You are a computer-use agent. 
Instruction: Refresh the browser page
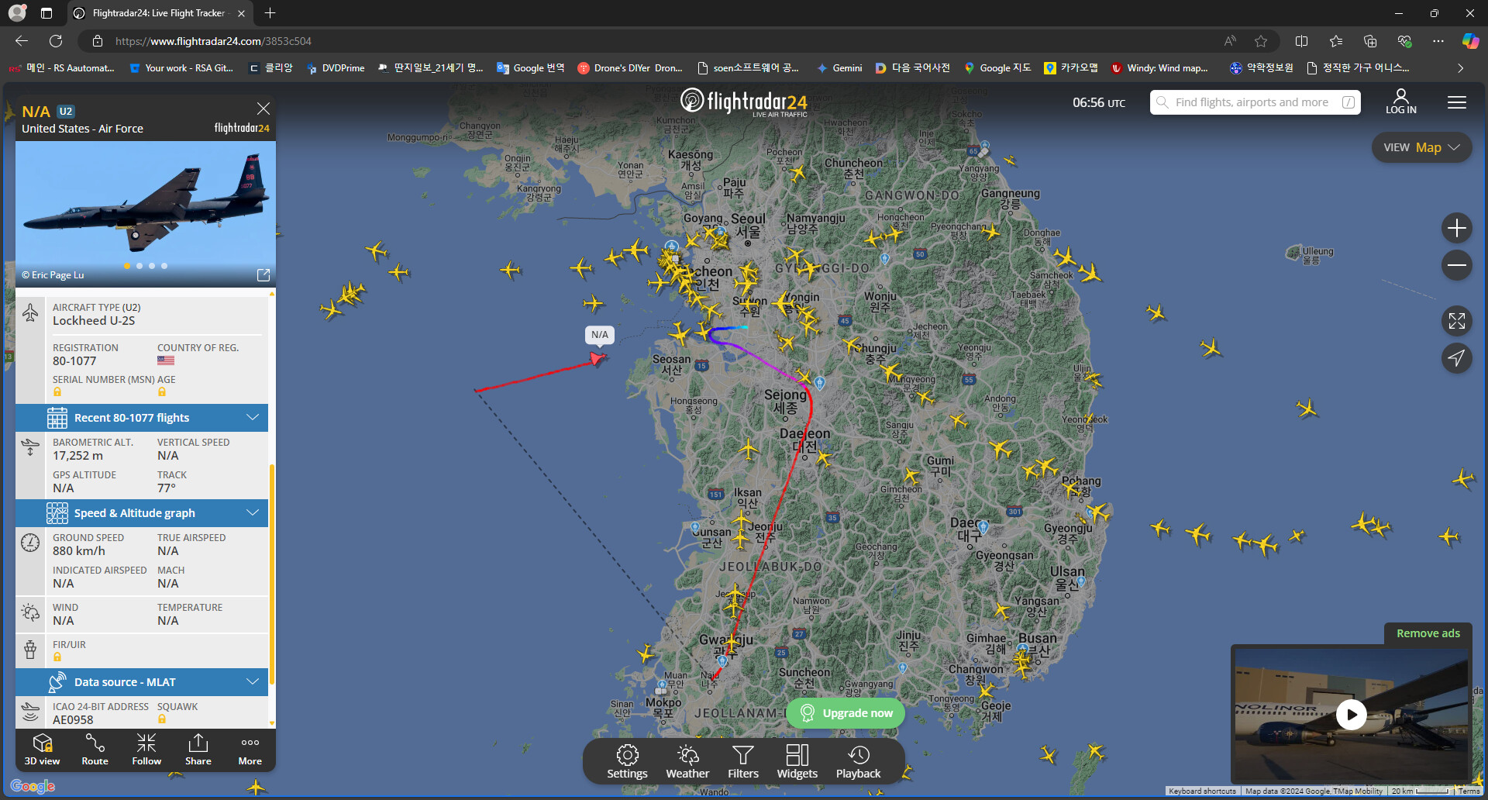pyautogui.click(x=56, y=41)
